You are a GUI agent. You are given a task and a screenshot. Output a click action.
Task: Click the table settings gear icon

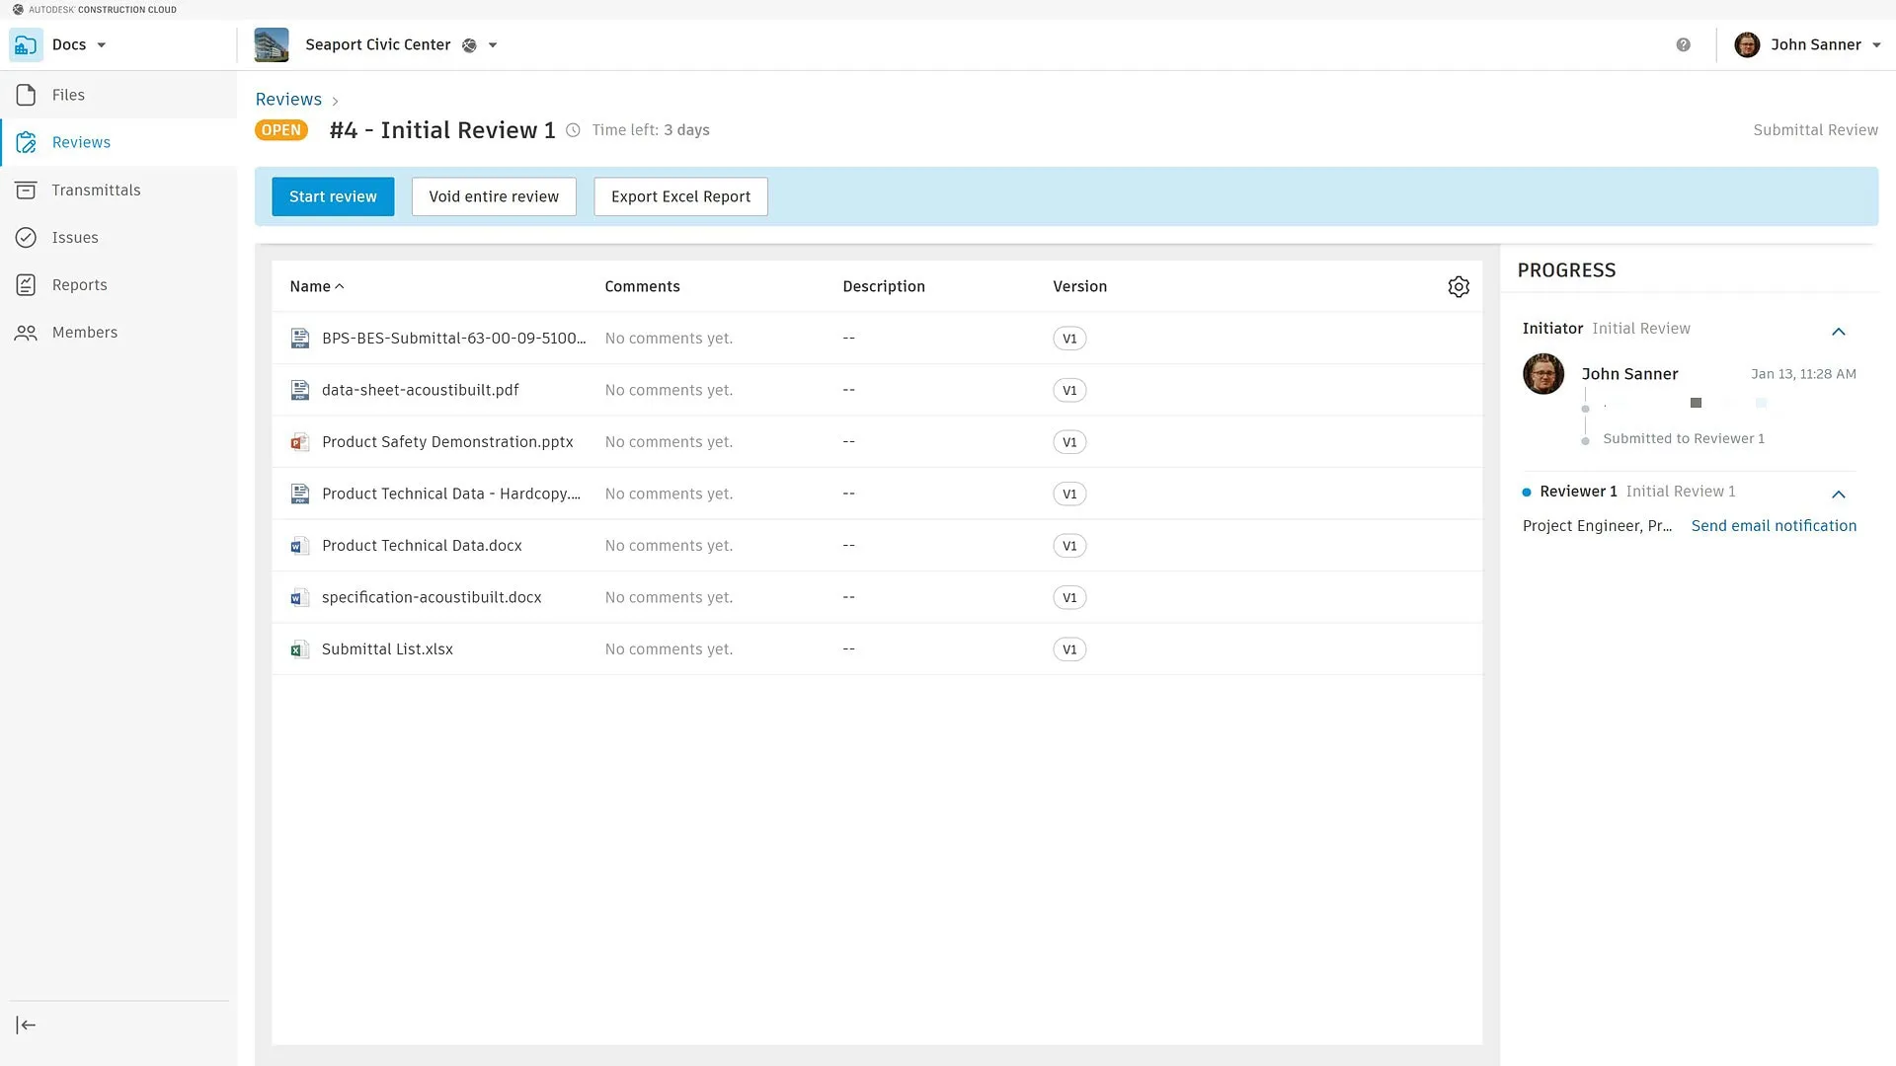pyautogui.click(x=1459, y=286)
